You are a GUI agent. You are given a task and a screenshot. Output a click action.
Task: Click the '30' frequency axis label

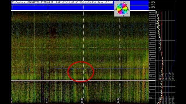(x=150, y=21)
